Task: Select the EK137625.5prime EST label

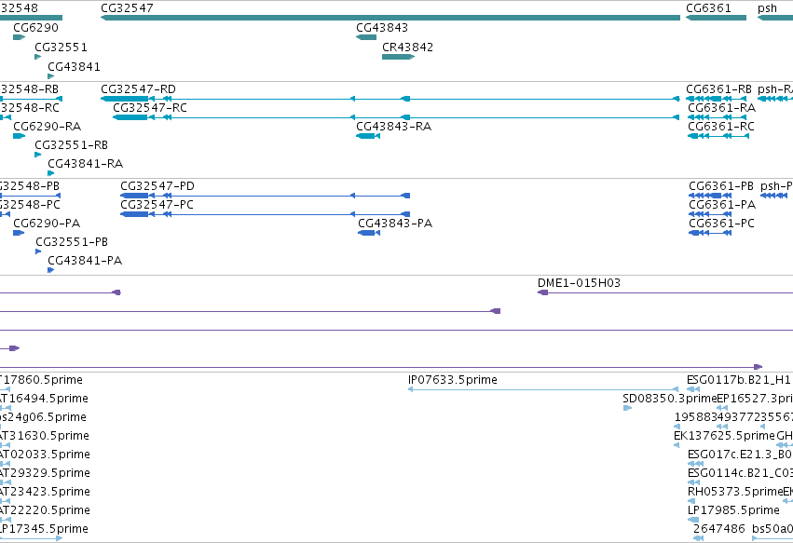Action: pos(724,436)
